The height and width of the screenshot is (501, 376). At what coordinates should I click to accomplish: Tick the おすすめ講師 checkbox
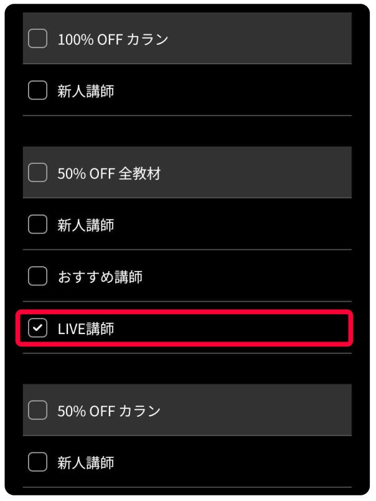[x=38, y=276]
